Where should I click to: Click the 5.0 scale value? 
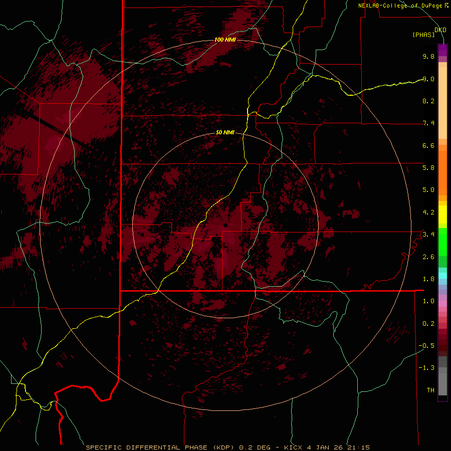coord(428,190)
